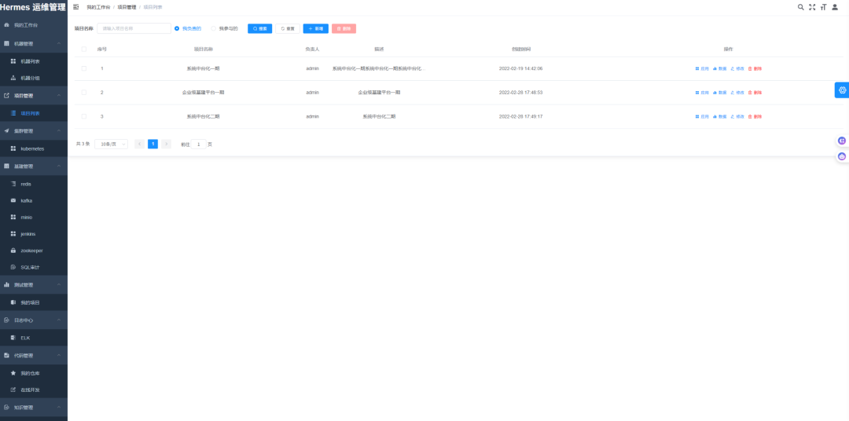Toggle fullscreen mode icon
The height and width of the screenshot is (421, 849).
[811, 7]
